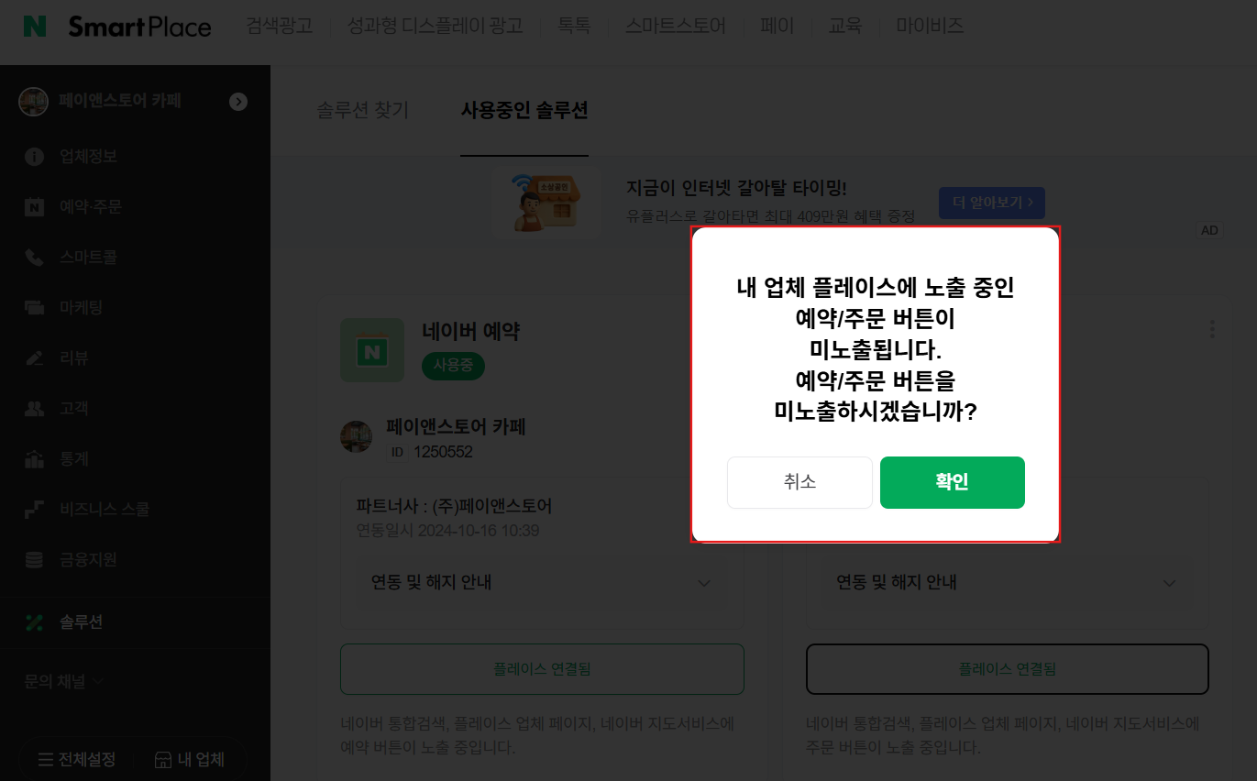This screenshot has height=781, width=1257.
Task: Click the 솔루션 green icon in sidebar
Action: coord(34,622)
